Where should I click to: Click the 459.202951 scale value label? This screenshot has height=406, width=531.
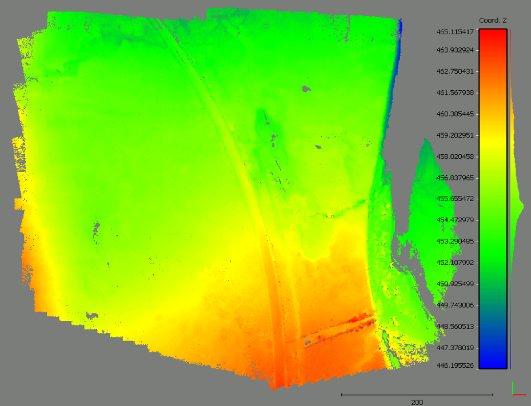[x=452, y=135]
